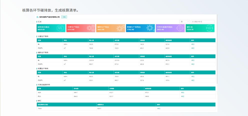Click the calendar icon in date picker
Screen dimensions: 248x116
coord(193,22)
